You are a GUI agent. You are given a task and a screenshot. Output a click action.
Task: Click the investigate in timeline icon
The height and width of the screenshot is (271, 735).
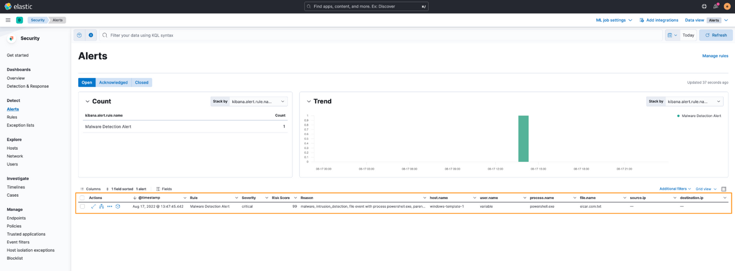117,206
